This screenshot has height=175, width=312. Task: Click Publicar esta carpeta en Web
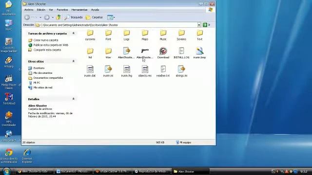click(x=51, y=45)
